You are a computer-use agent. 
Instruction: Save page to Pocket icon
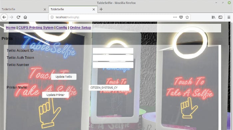[181, 17]
